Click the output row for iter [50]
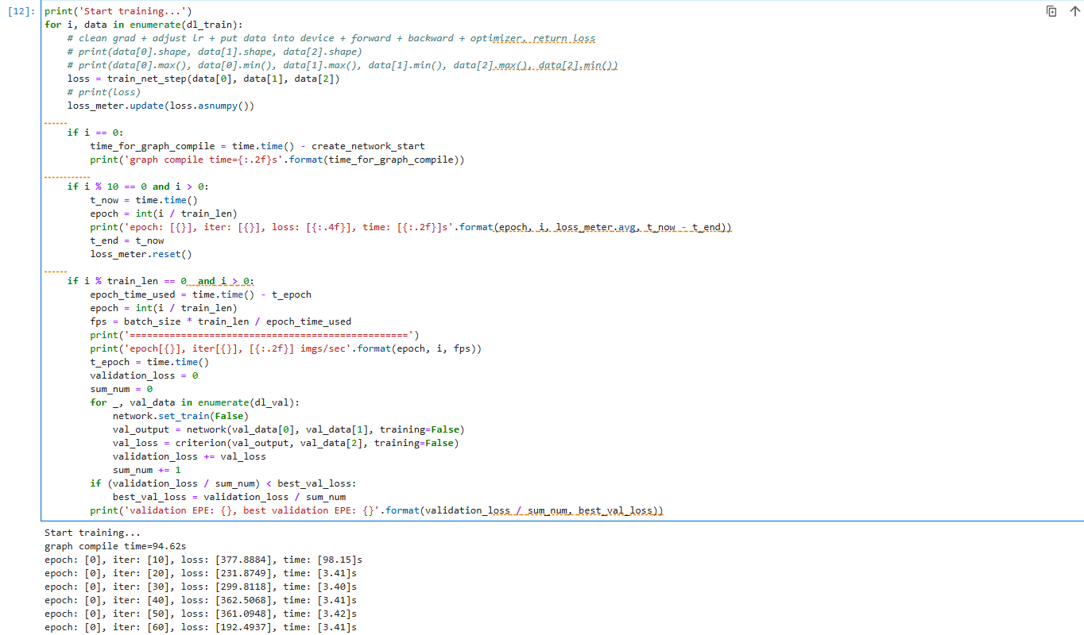 coord(200,614)
